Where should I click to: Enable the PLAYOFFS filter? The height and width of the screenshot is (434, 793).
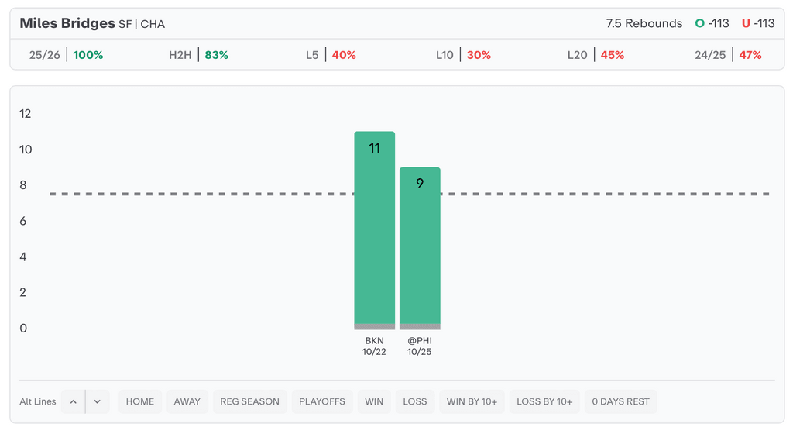click(322, 401)
